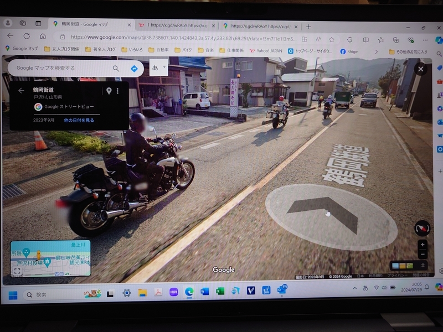Open the 友人ブログ関係 bookmarks folder
Screen dimensions: 443x332
click(x=61, y=49)
